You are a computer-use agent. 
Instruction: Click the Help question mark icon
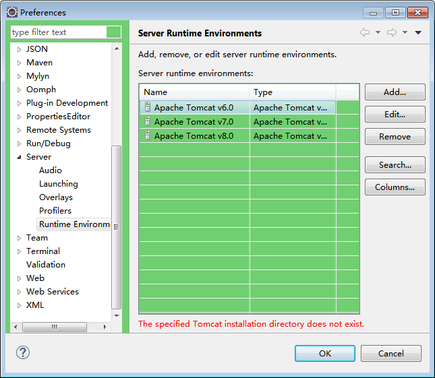pyautogui.click(x=23, y=352)
